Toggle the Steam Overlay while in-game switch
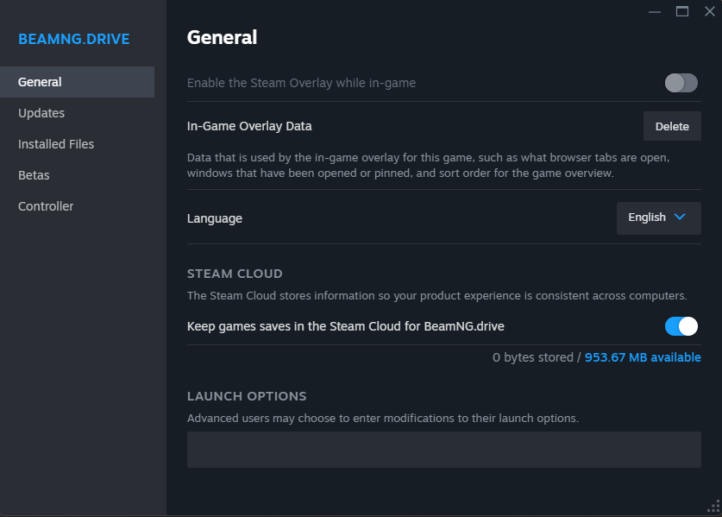722x517 pixels. tap(681, 83)
